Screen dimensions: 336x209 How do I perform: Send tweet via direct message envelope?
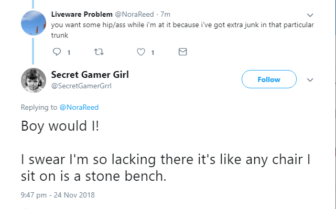tap(182, 52)
